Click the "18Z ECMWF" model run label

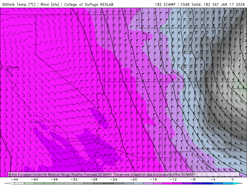(165, 4)
